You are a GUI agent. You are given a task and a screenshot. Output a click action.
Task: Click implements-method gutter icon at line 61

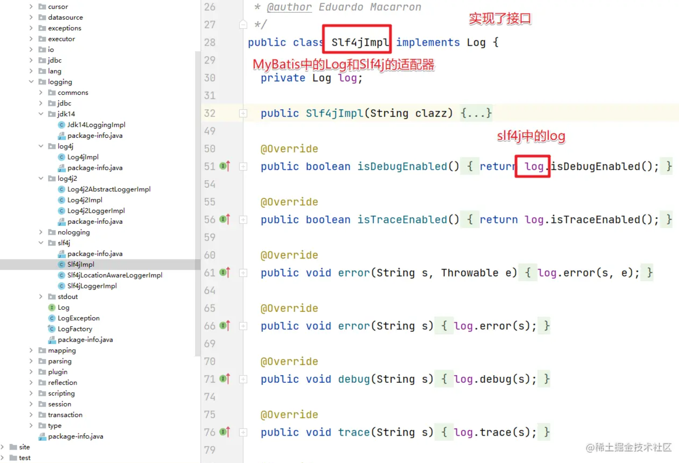pyautogui.click(x=225, y=272)
